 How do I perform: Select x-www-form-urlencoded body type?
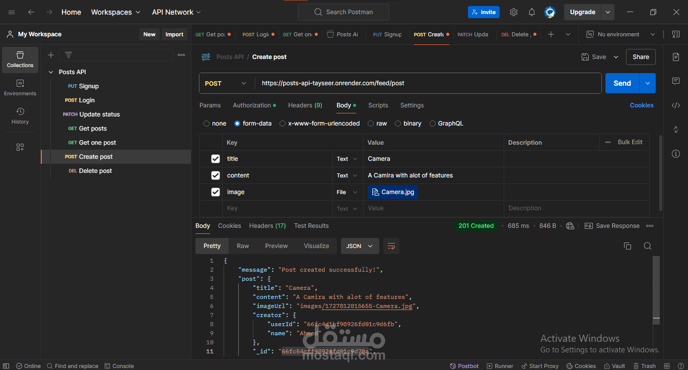283,124
